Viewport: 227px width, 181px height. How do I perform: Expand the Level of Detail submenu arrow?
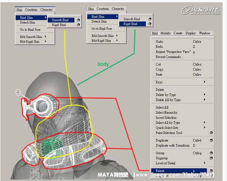(204, 163)
